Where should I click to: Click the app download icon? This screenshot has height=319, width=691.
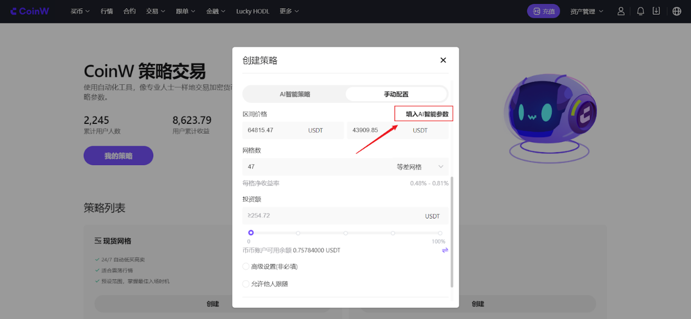tap(656, 11)
